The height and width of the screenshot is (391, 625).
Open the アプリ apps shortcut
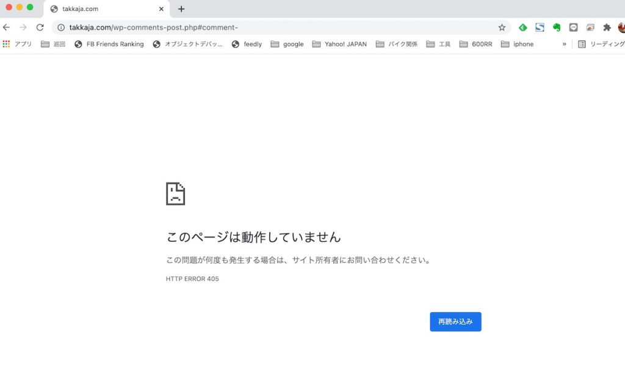pyautogui.click(x=18, y=44)
